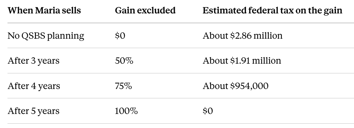
Task: Click the "After 5 years" cell
Action: pyautogui.click(x=33, y=111)
